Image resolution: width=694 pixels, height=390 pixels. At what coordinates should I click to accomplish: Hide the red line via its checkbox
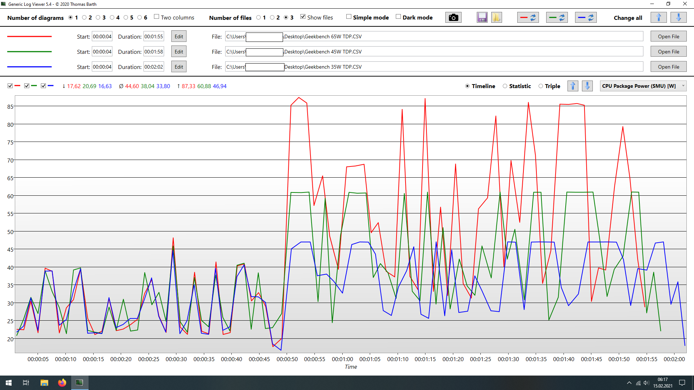[10, 86]
